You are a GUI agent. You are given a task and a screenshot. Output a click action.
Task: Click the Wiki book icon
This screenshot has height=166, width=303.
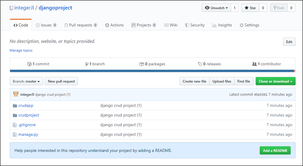[x=166, y=25]
